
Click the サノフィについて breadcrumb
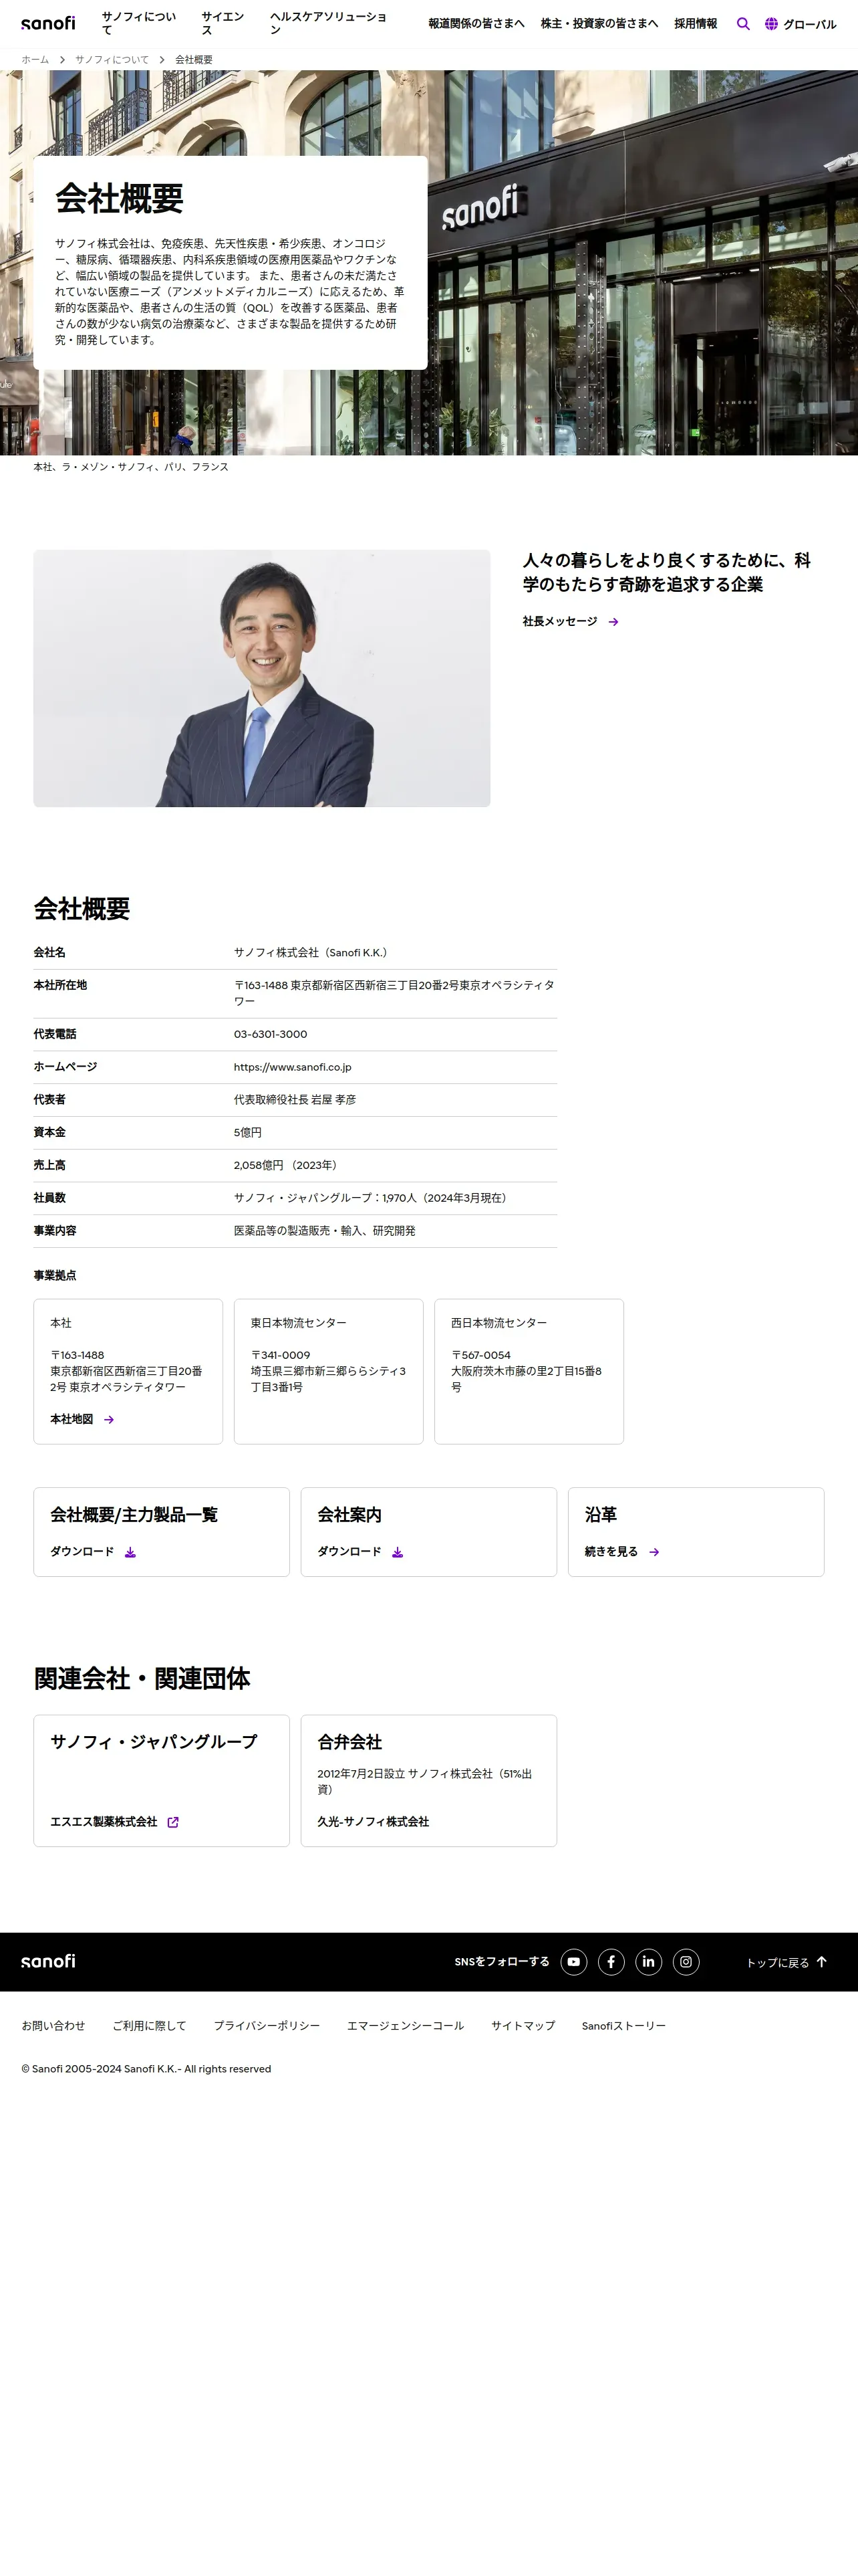pos(112,60)
